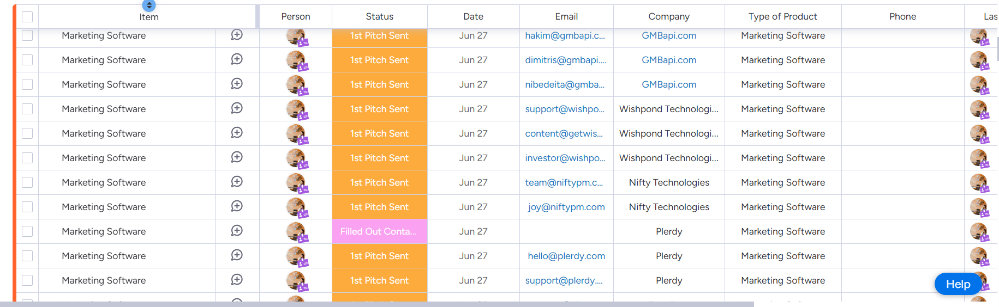
Task: Click the blue Help button
Action: coord(958,284)
